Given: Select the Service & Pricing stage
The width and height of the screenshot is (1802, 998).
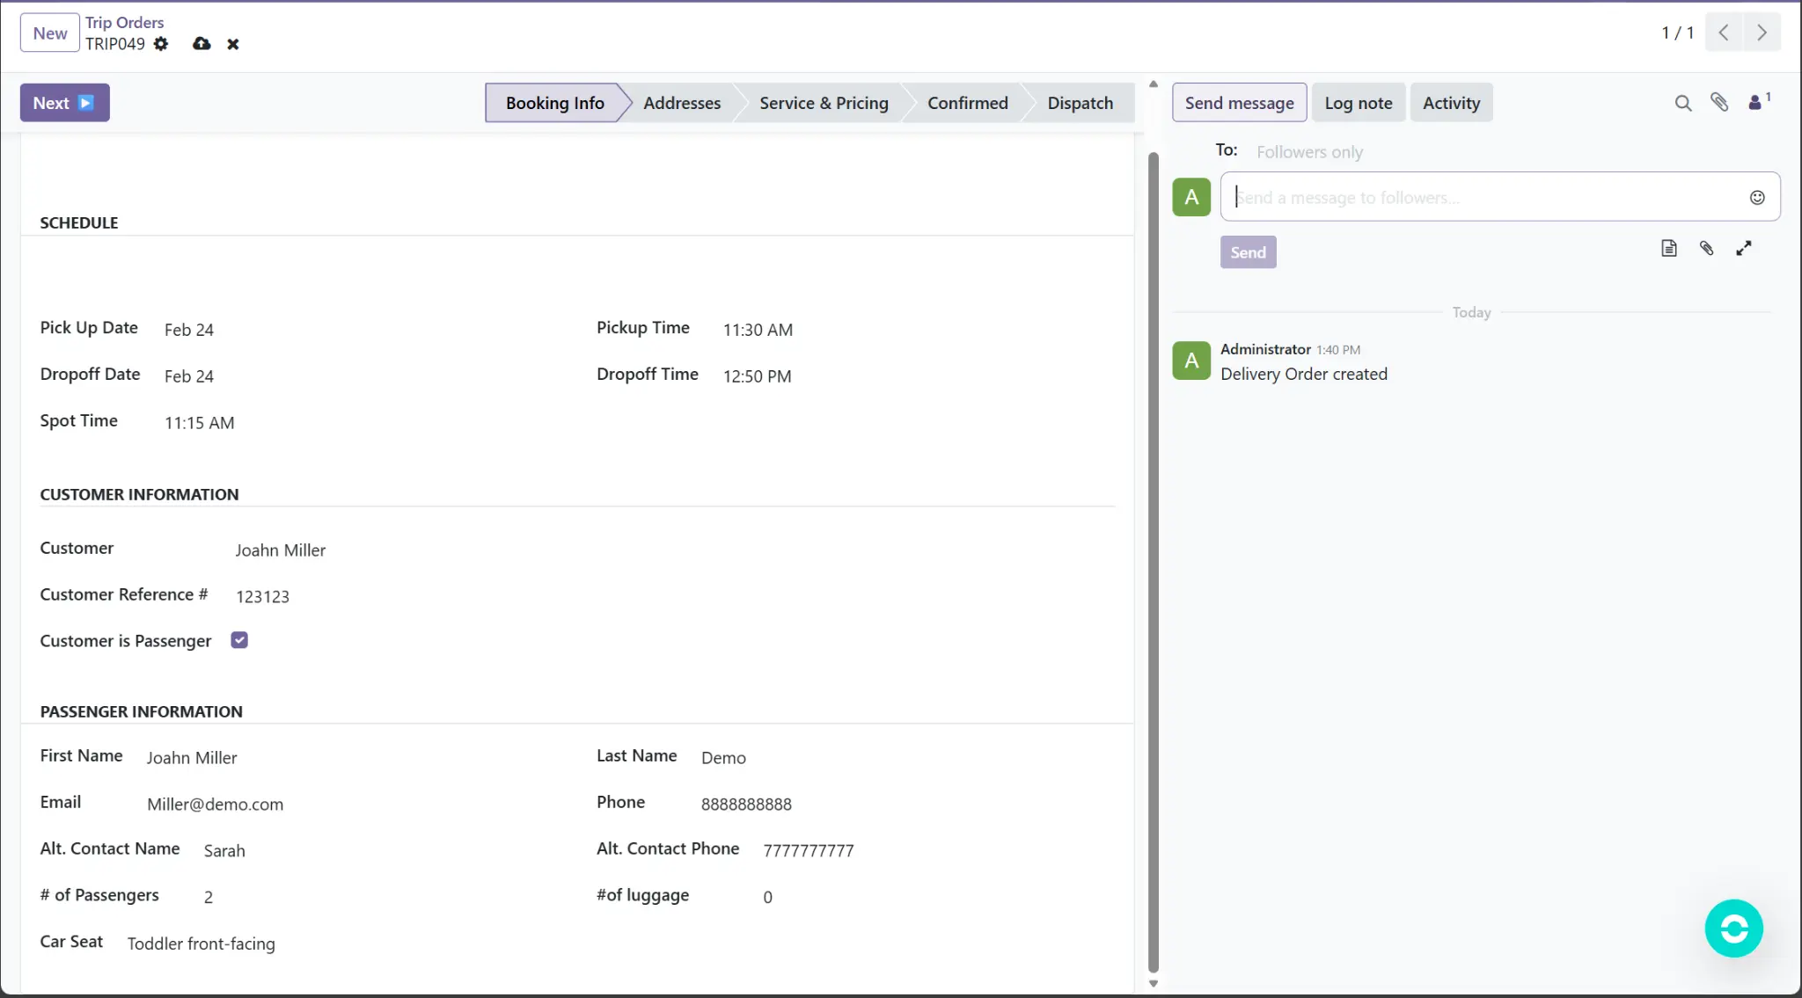Looking at the screenshot, I should click(x=824, y=103).
